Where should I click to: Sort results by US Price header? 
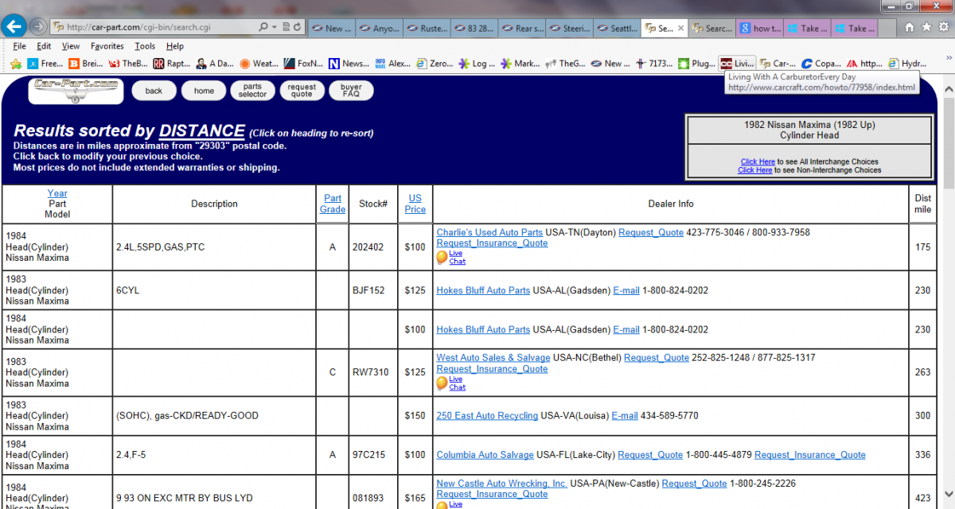point(415,204)
